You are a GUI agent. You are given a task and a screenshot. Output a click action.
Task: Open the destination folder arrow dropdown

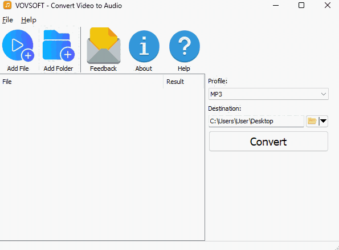pyautogui.click(x=323, y=121)
